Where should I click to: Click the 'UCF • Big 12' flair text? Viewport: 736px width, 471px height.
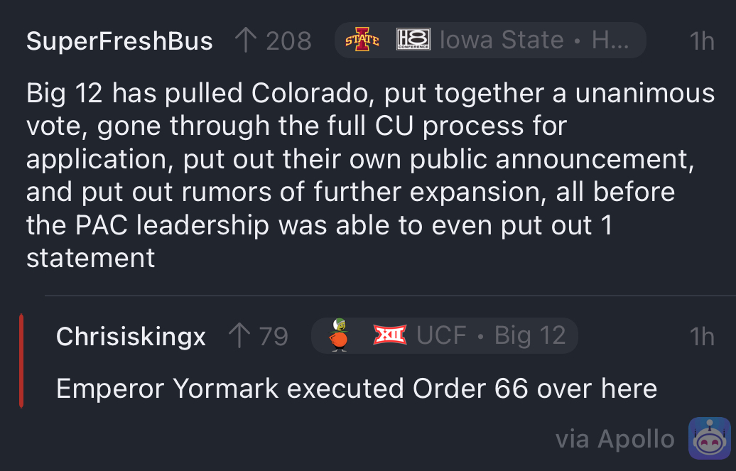[491, 335]
